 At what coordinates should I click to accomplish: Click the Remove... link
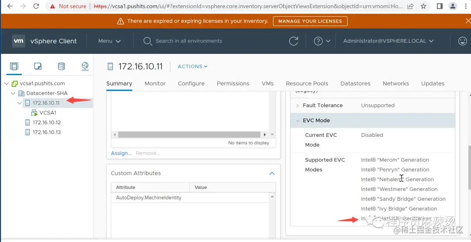click(x=148, y=153)
